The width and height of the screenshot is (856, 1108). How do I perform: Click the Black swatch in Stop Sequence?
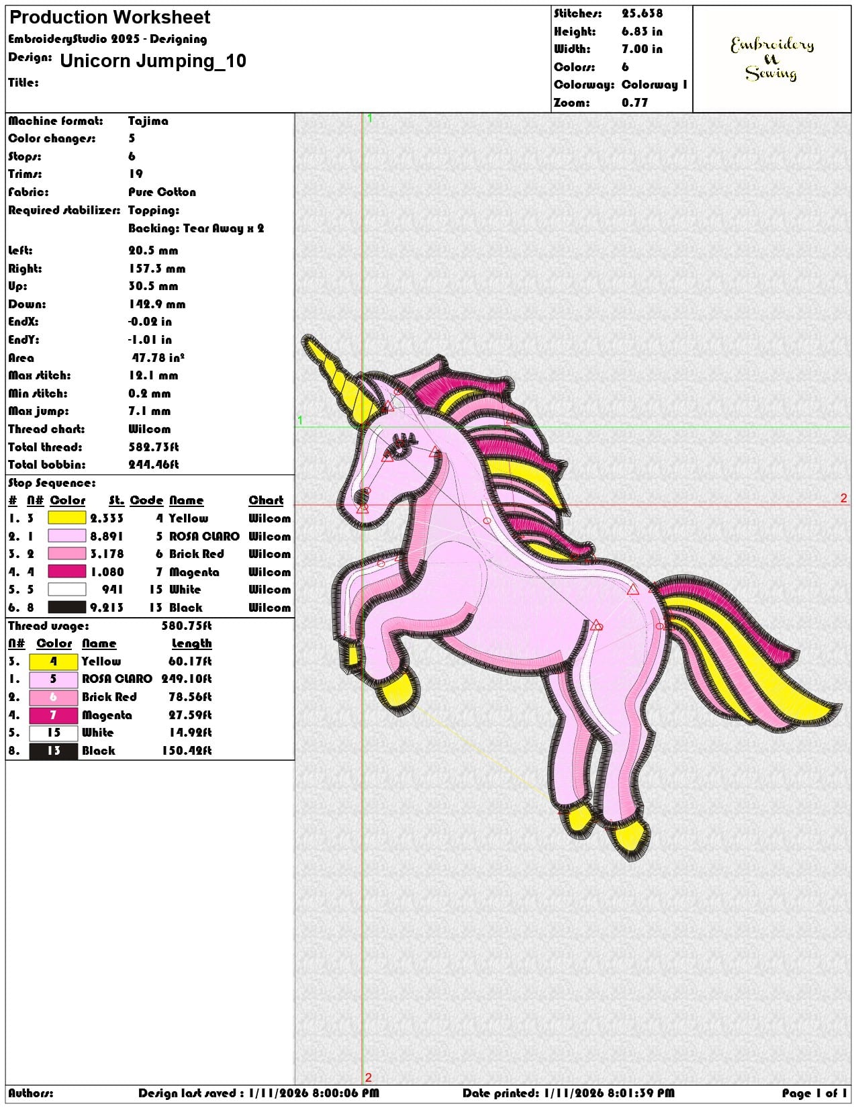pyautogui.click(x=67, y=607)
